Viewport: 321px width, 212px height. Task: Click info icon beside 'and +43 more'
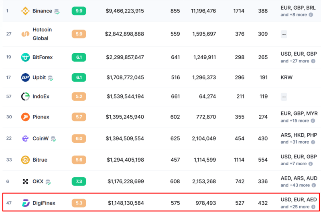tap(314, 185)
